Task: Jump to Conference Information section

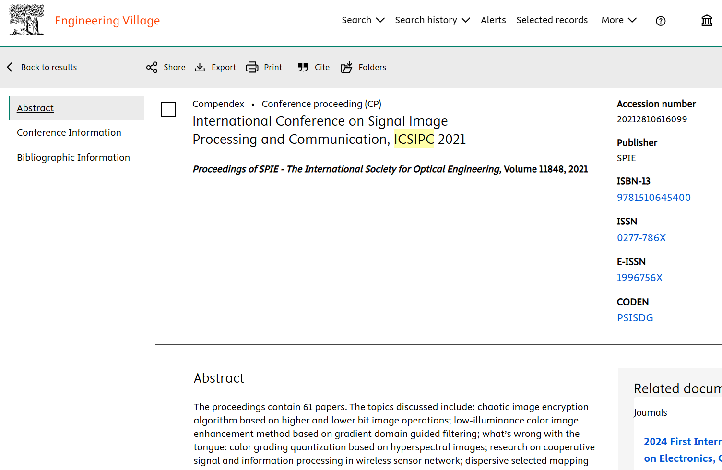Action: (x=69, y=133)
